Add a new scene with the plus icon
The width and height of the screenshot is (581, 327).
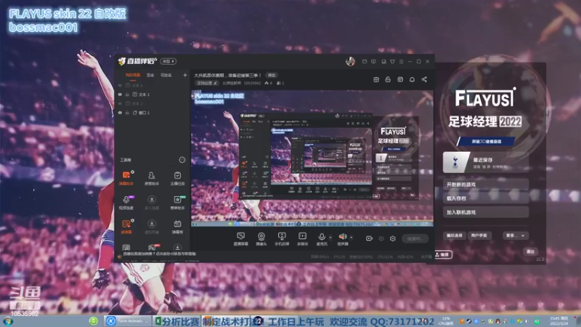tap(185, 76)
